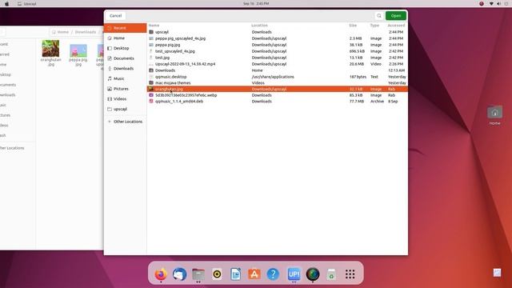Screen dimensions: 512x288
Task: Select the mac mojava themes folder
Action: [278, 83]
